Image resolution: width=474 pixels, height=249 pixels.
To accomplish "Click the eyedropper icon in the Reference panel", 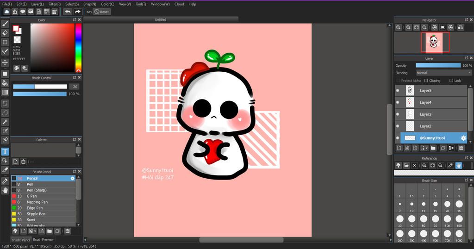I will click(450, 165).
